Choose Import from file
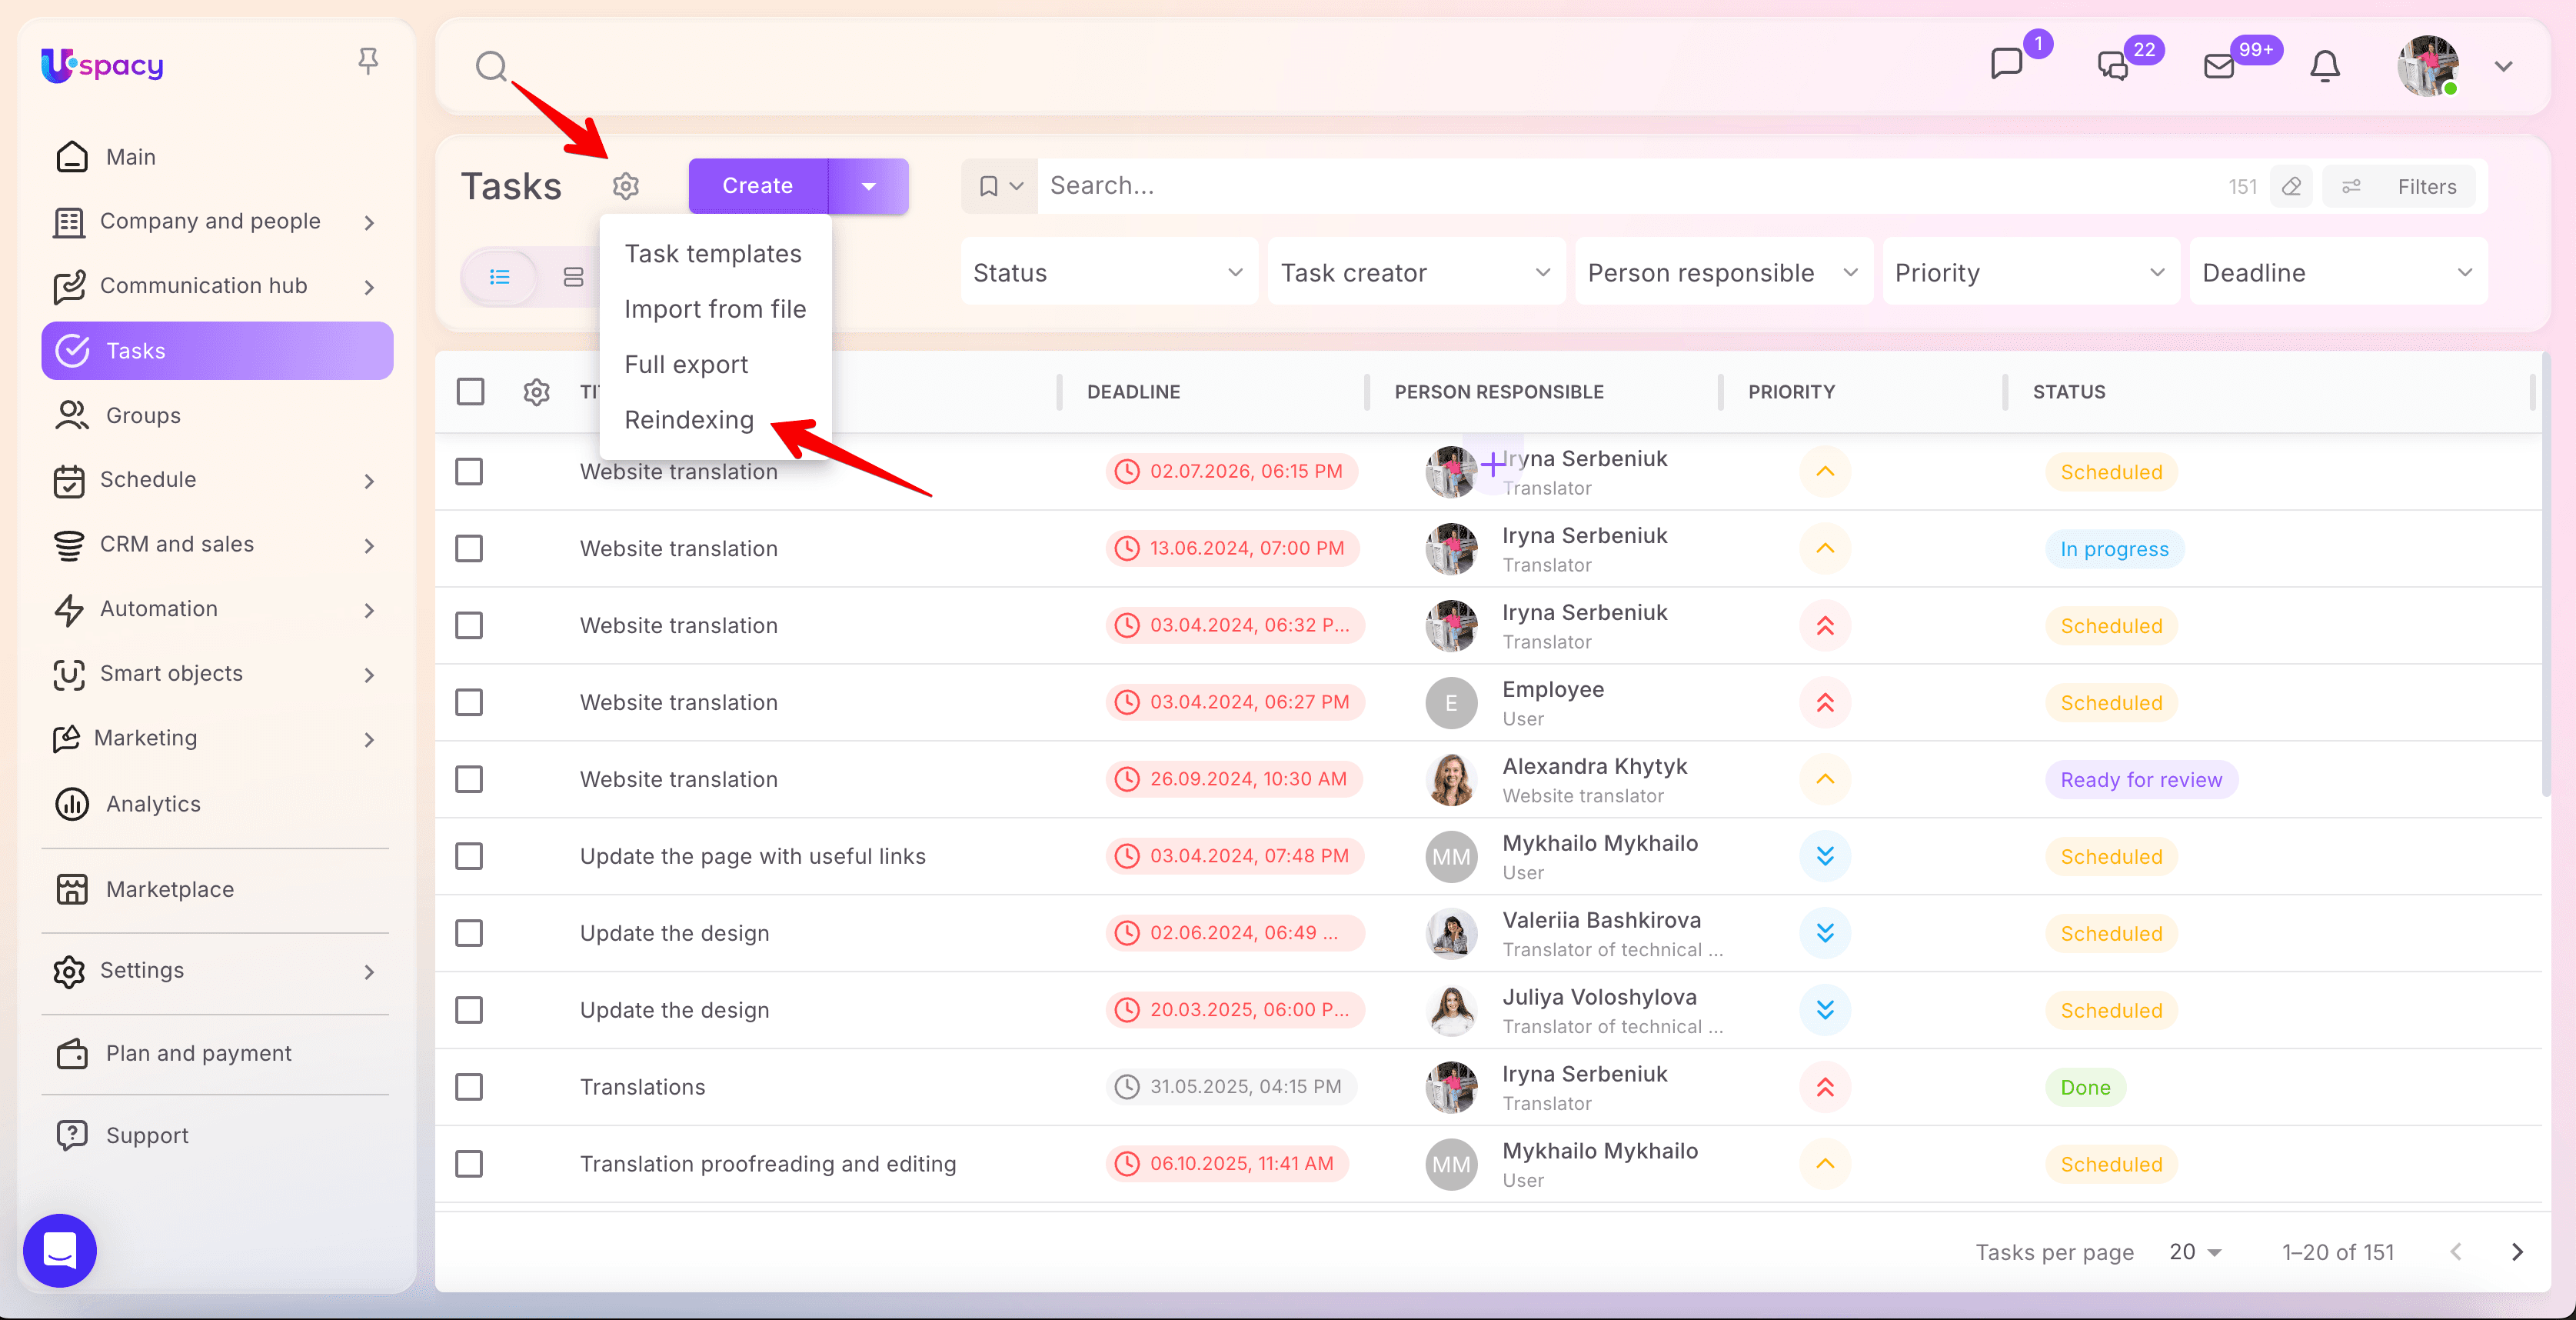The height and width of the screenshot is (1320, 2576). pyautogui.click(x=715, y=309)
